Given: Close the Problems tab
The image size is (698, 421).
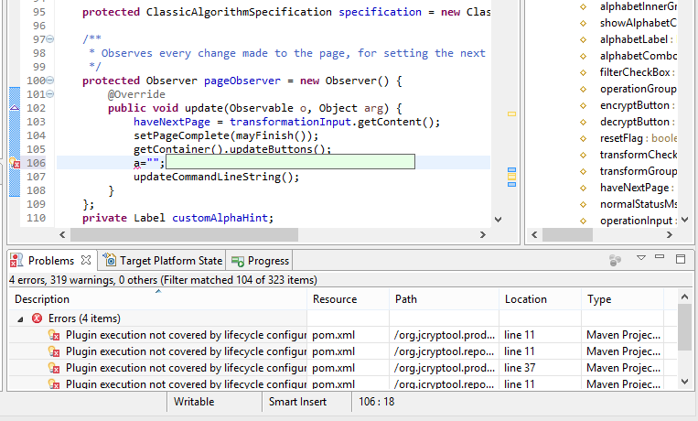Looking at the screenshot, I should click(x=86, y=260).
